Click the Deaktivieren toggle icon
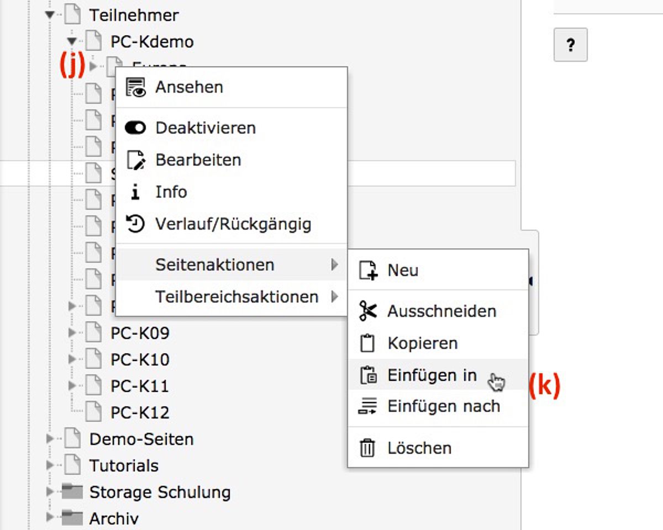 coord(135,128)
